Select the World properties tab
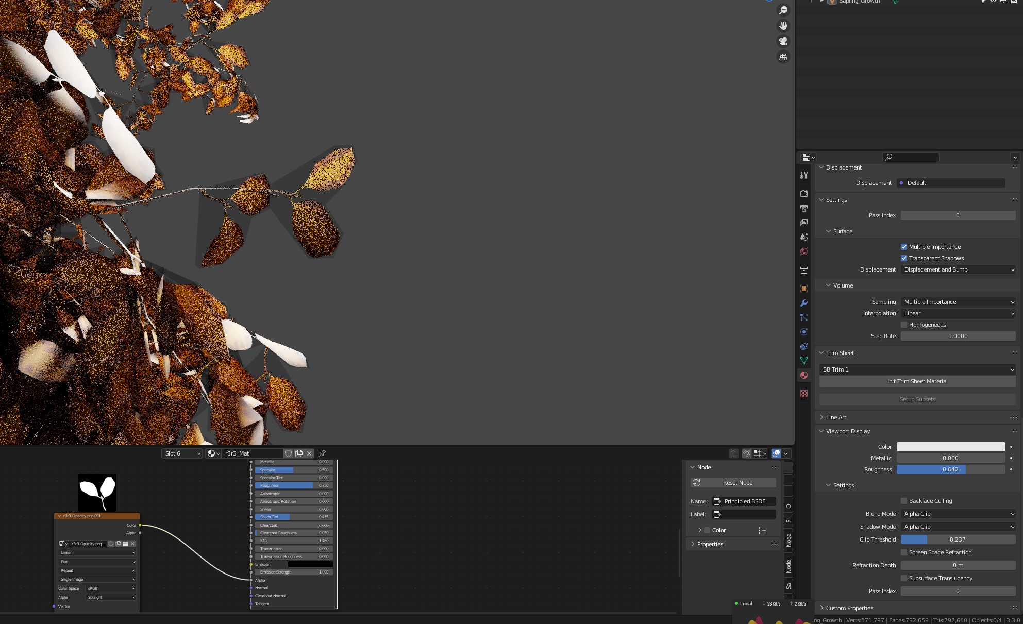 click(804, 251)
